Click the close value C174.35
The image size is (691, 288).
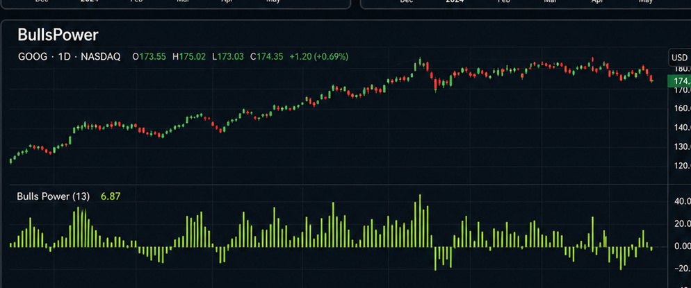(x=267, y=57)
